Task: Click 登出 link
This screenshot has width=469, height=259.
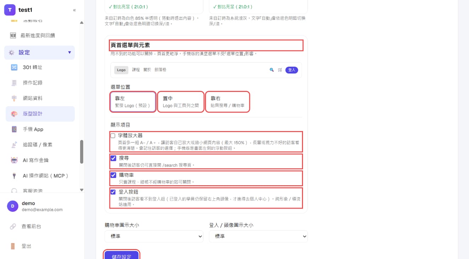Action: [27, 246]
